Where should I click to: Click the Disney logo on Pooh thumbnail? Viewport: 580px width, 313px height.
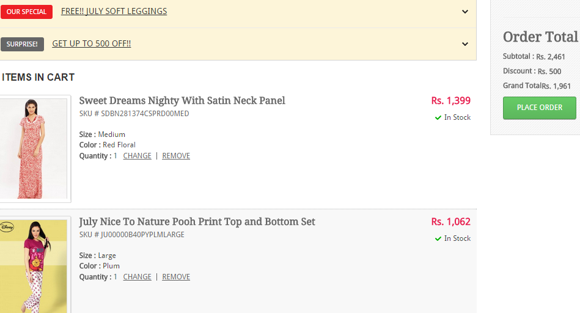coord(6,226)
